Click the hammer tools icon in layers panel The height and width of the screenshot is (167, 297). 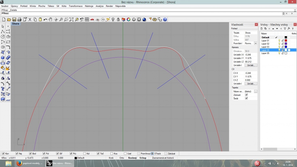[289, 28]
